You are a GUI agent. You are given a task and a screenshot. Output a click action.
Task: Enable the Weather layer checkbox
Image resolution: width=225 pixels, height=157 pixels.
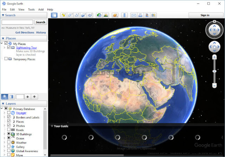tap(9, 142)
